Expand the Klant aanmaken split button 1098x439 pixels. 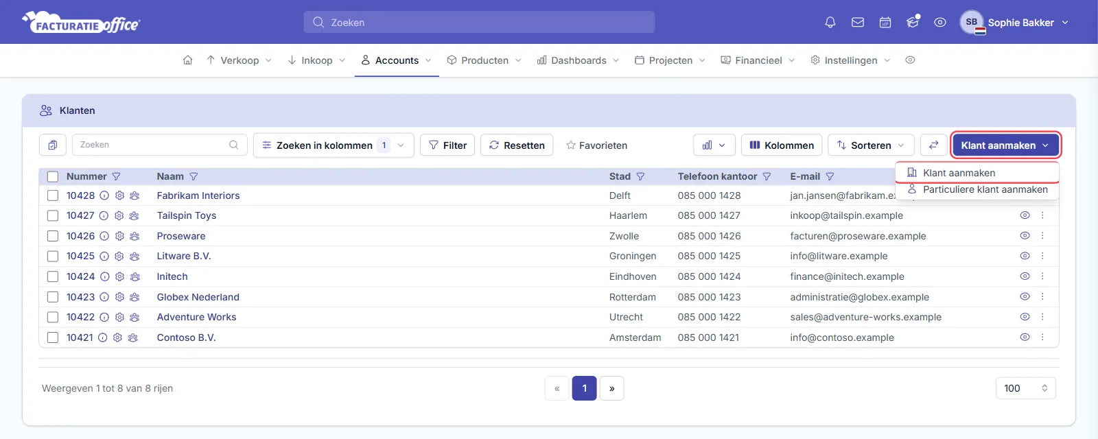coord(1005,145)
